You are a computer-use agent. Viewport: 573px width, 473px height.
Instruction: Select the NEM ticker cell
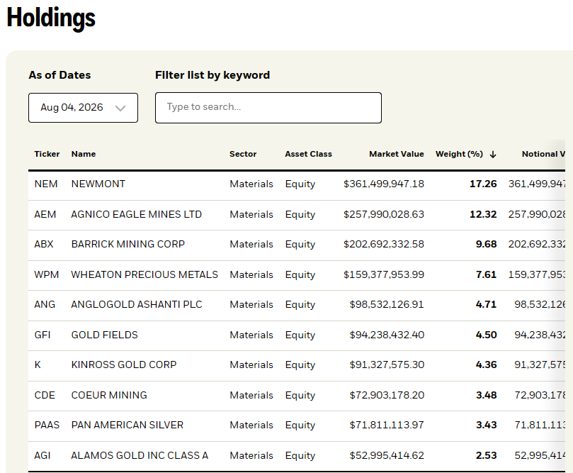46,184
